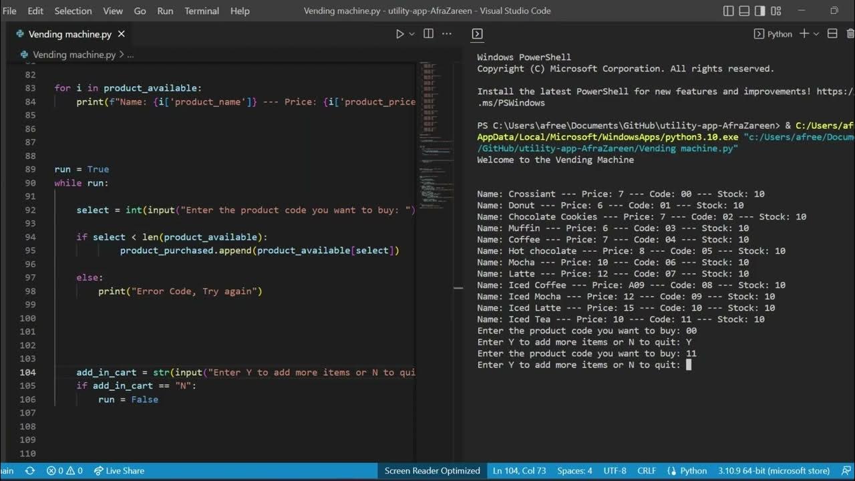The width and height of the screenshot is (855, 481).
Task: Open the View menu
Action: tap(113, 11)
